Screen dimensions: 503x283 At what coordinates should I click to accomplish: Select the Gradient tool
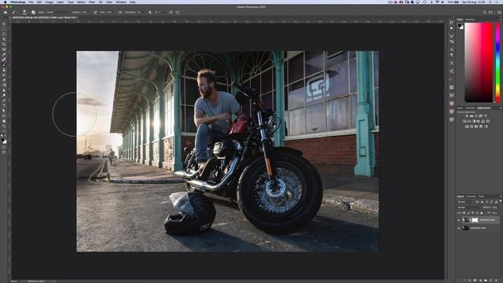click(4, 85)
